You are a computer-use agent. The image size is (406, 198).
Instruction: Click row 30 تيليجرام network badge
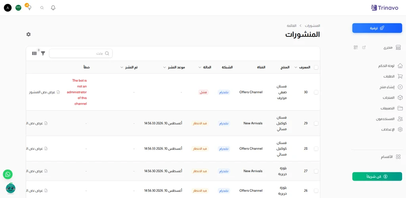pyautogui.click(x=224, y=92)
